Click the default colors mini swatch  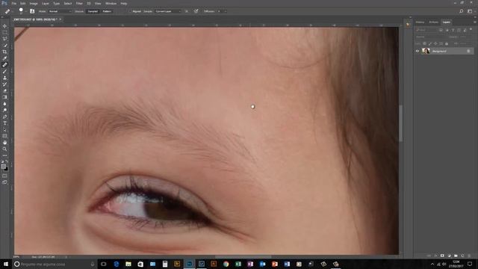pyautogui.click(x=2, y=161)
